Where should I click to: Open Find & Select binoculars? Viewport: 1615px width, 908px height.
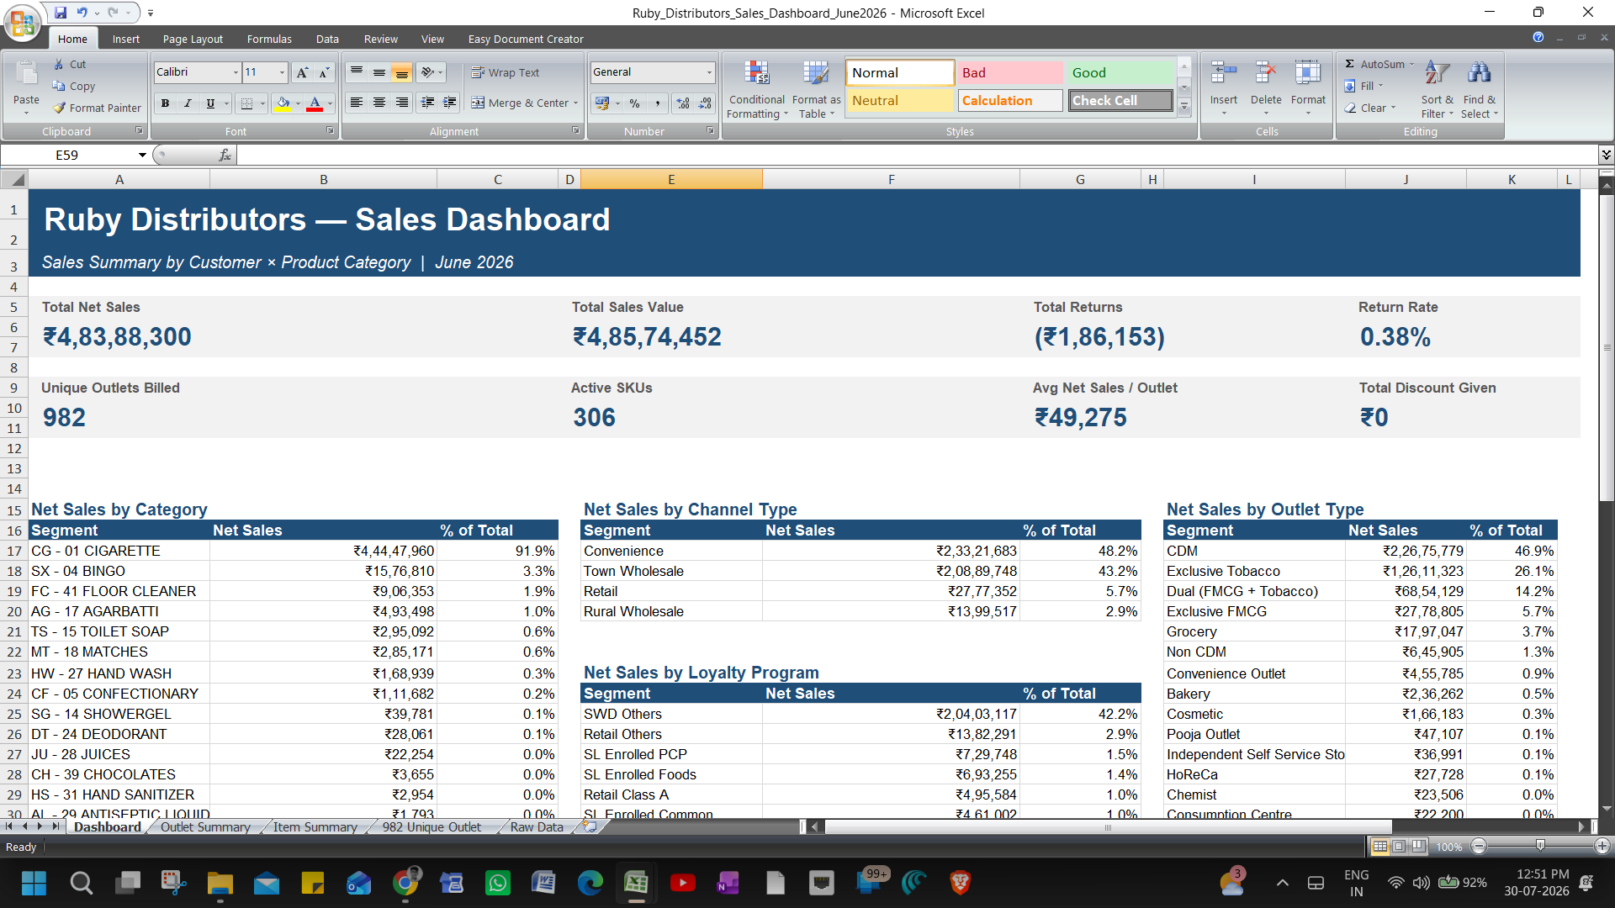tap(1479, 90)
